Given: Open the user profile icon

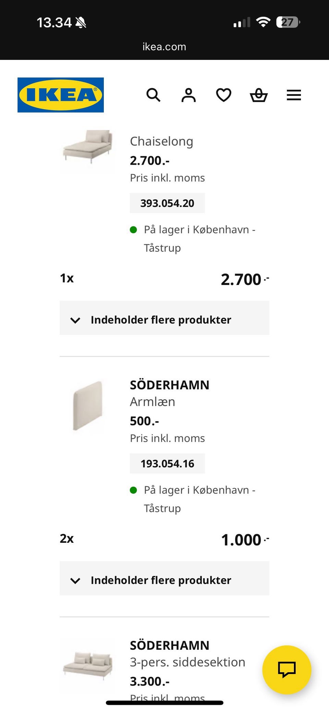Looking at the screenshot, I should 188,95.
